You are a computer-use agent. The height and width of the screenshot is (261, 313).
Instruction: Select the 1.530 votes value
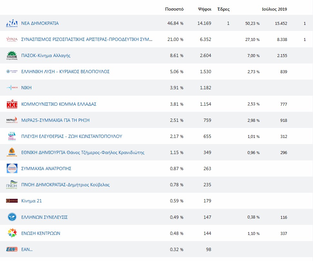coord(205,72)
